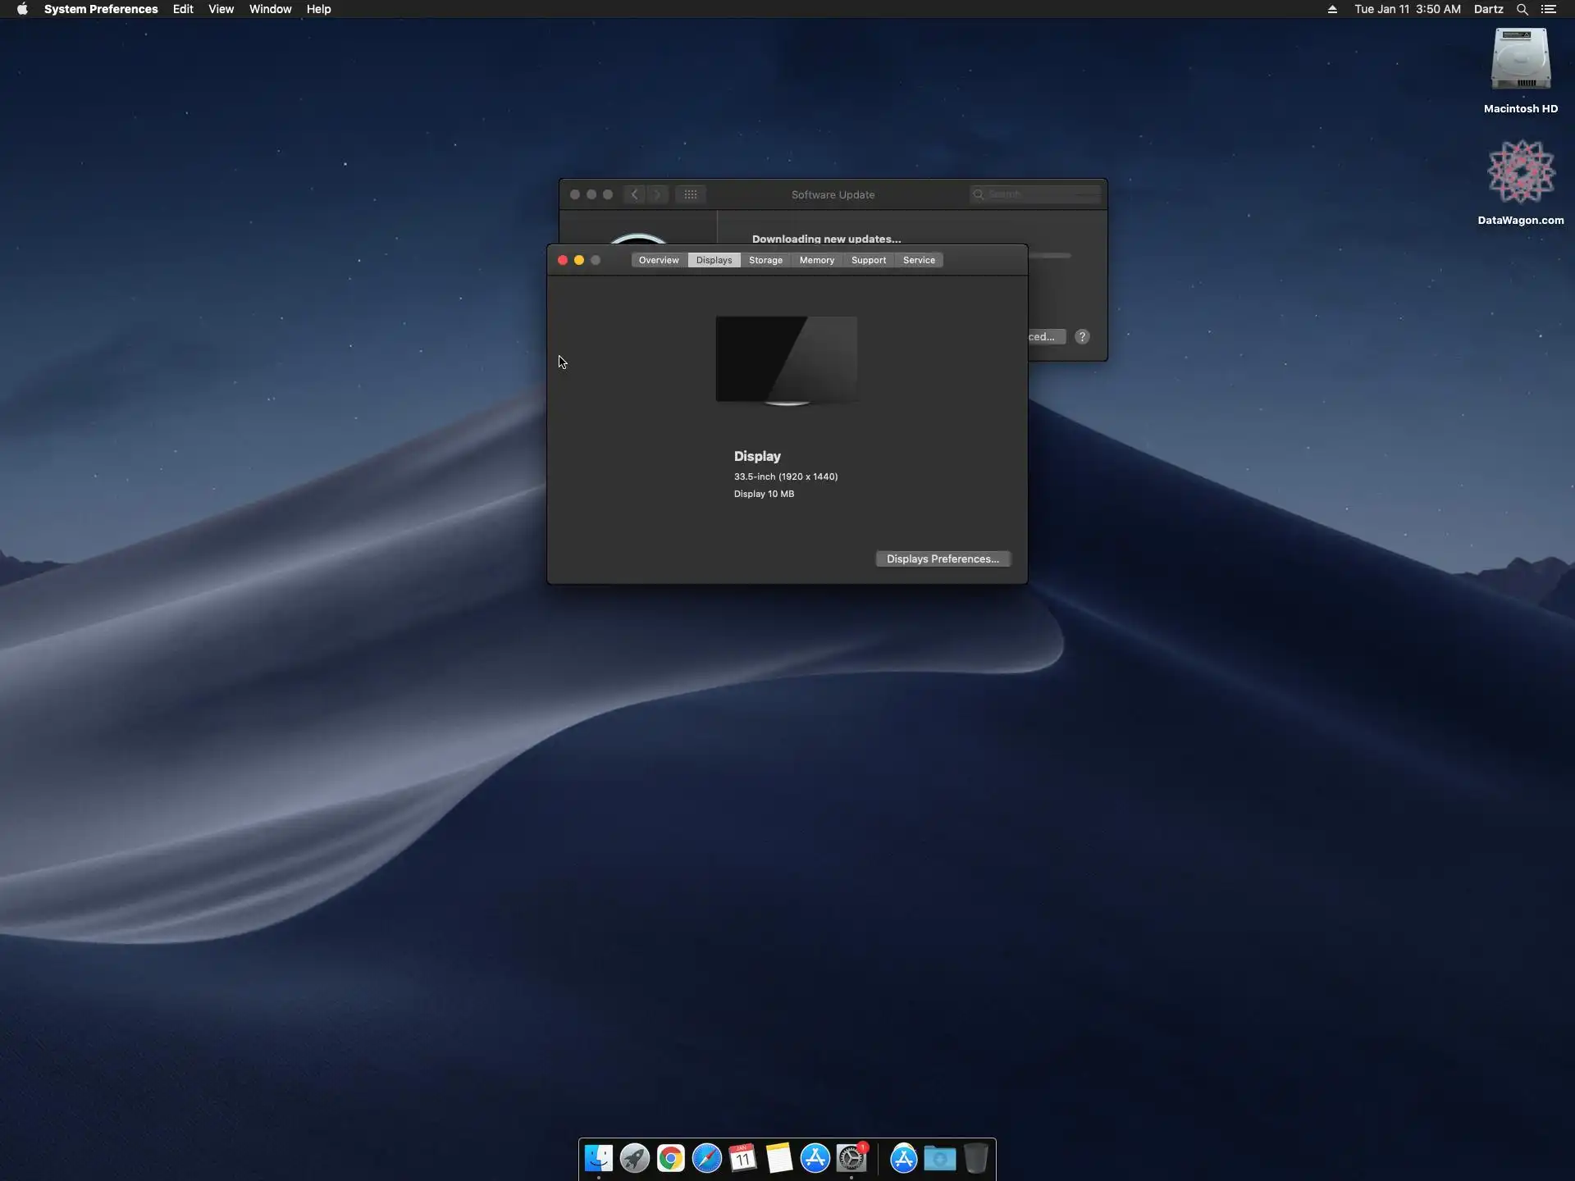This screenshot has height=1181, width=1575.
Task: Click the display monitor thumbnail image
Action: (x=786, y=360)
